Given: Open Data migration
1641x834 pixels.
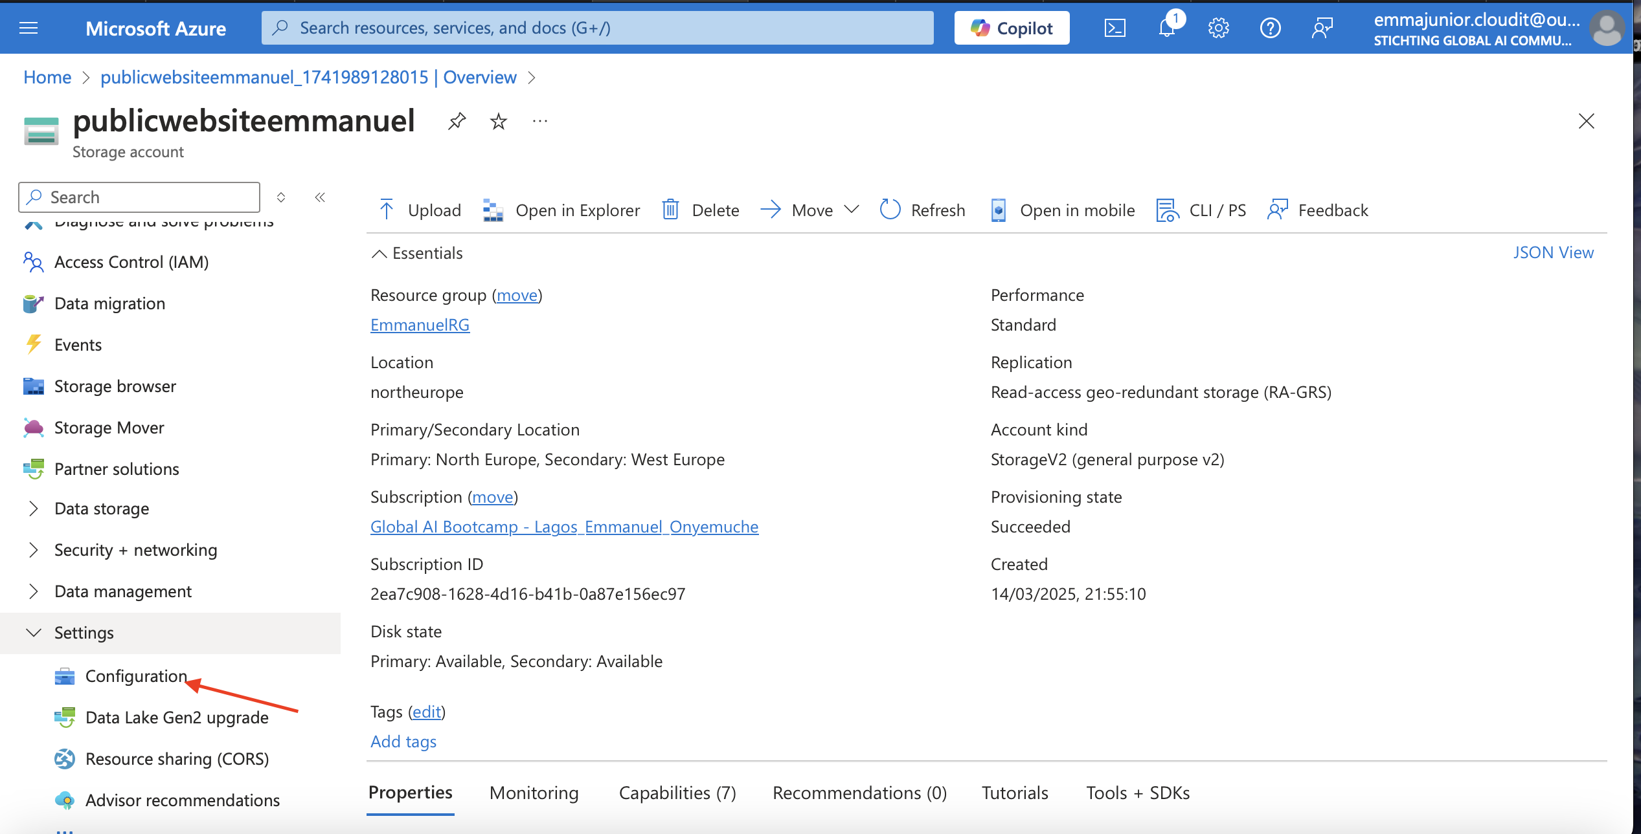Looking at the screenshot, I should pos(109,303).
